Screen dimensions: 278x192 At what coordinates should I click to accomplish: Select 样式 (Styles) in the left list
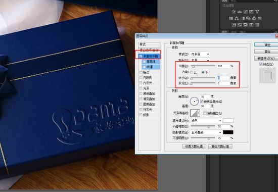[149, 44]
